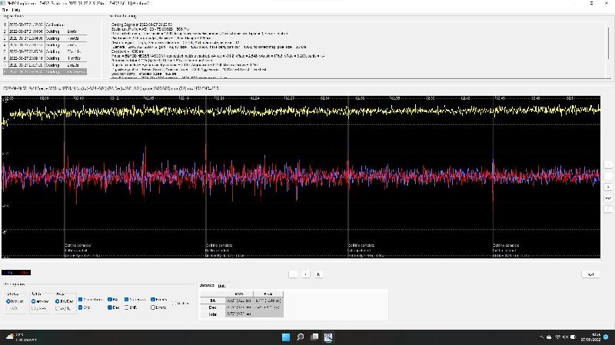The width and height of the screenshot is (615, 345).
Task: Select log section row 5 Guiding
Action: pyautogui.click(x=45, y=51)
